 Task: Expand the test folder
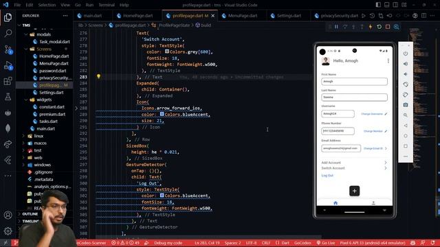[23, 150]
